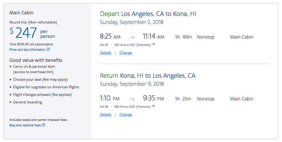Click the $247 per person price

point(32,33)
